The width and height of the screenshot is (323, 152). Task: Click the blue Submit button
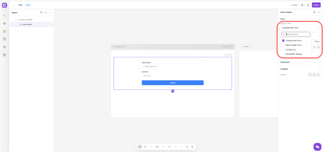[173, 83]
